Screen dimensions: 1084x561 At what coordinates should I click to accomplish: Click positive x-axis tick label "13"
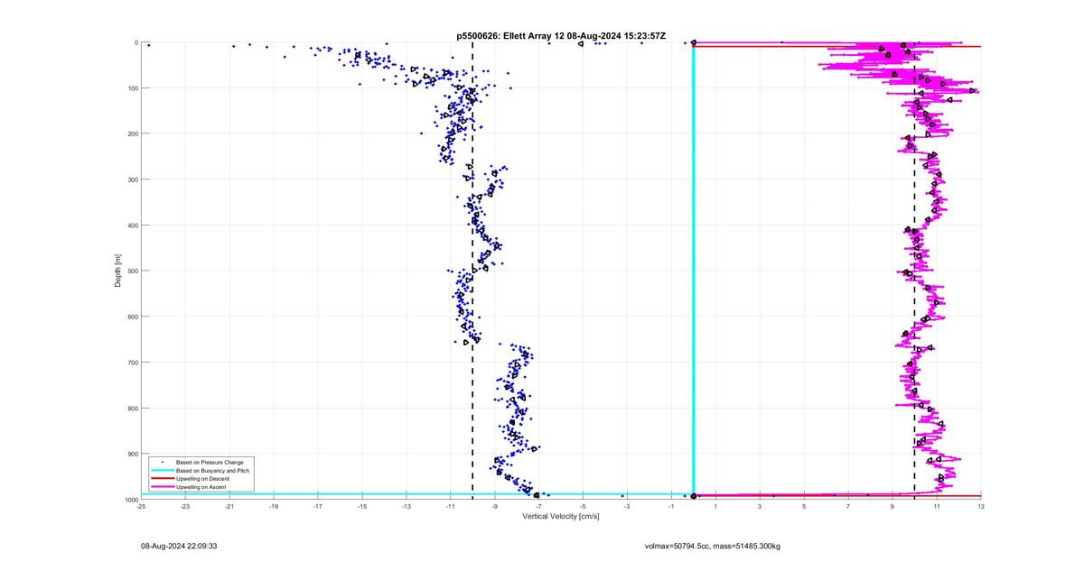[981, 506]
